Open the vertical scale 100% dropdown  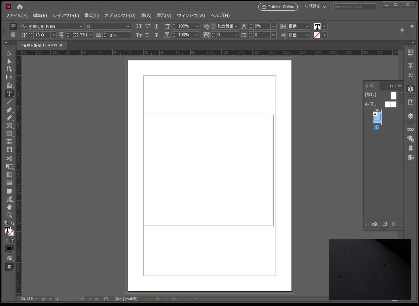click(x=197, y=26)
